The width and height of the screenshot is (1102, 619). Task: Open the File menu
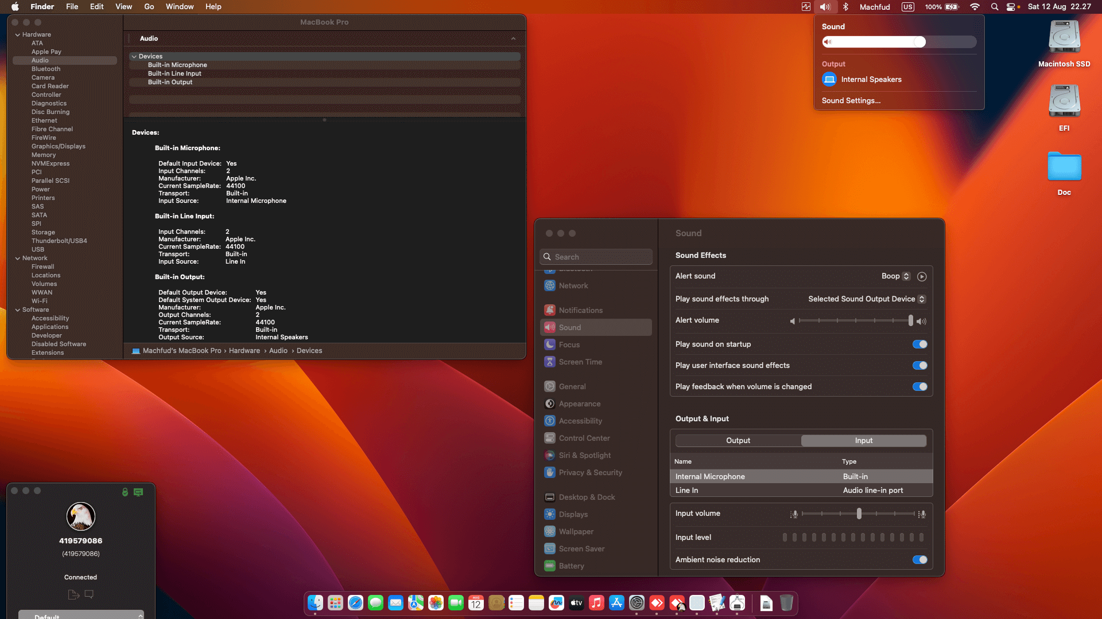(72, 7)
